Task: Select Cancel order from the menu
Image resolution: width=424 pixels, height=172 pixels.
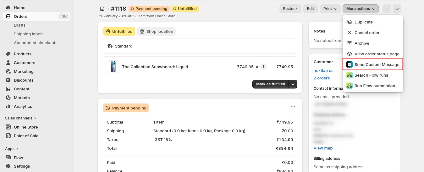Action: tap(367, 33)
